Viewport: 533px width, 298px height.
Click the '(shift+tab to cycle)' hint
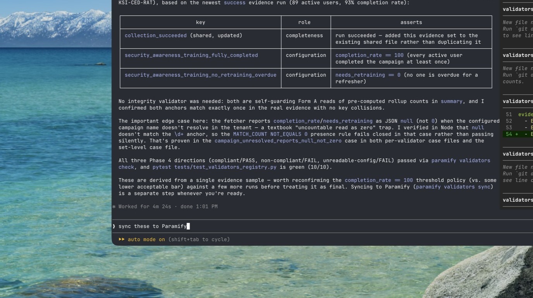coord(199,240)
